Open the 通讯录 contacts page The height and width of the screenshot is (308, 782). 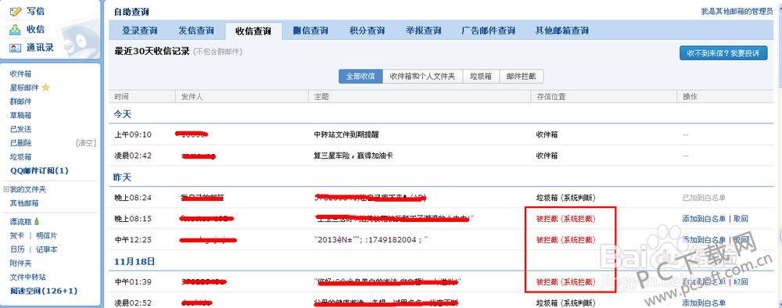[x=40, y=48]
